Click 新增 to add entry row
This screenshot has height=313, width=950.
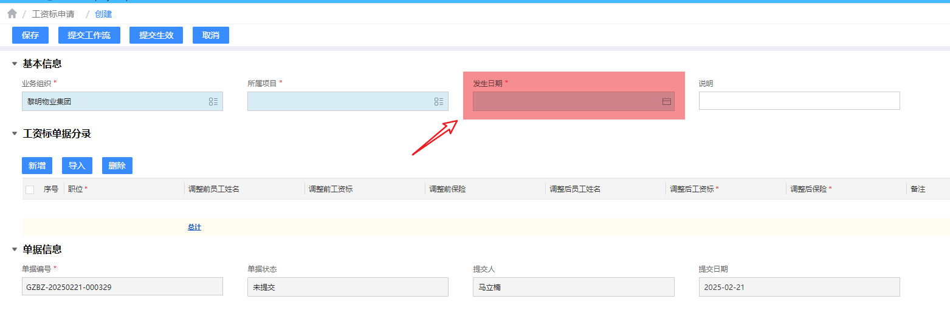coord(37,166)
